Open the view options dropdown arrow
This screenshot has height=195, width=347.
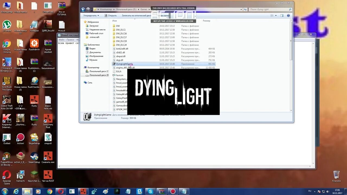coord(276,16)
